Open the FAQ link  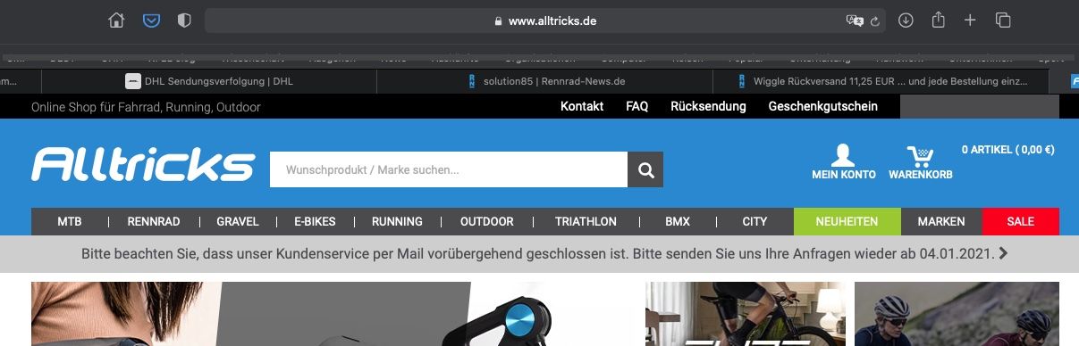click(x=637, y=106)
